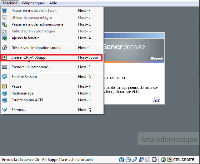Click the USB device status icon
200x164 pixels.
(x=135, y=160)
